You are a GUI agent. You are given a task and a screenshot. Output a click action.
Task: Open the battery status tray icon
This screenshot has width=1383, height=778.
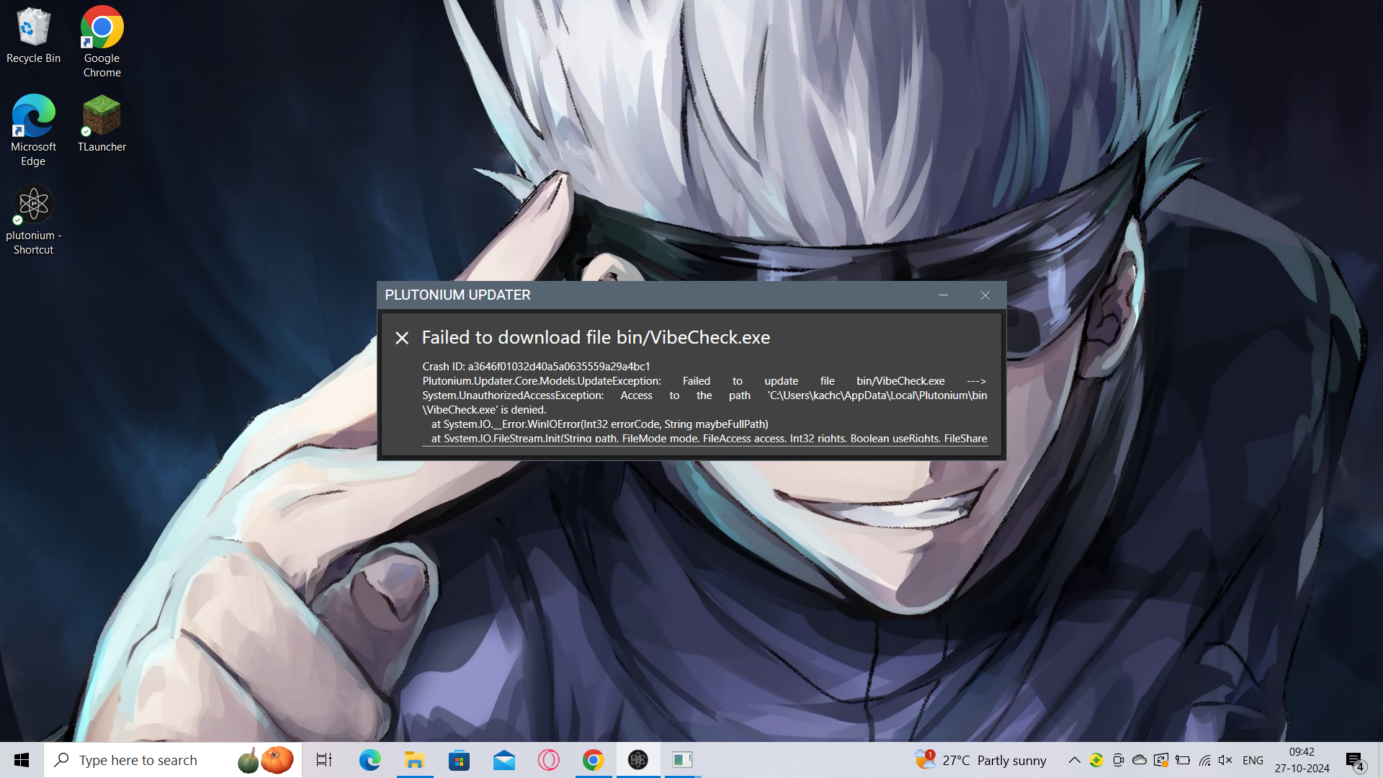[1183, 760]
